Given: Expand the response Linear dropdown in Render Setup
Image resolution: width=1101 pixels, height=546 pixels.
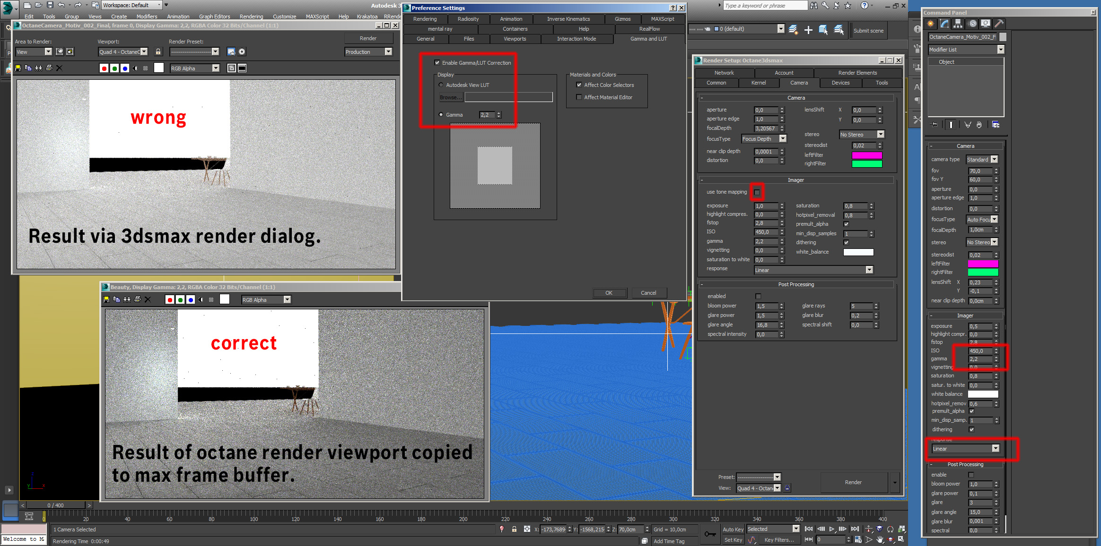Looking at the screenshot, I should 869,270.
